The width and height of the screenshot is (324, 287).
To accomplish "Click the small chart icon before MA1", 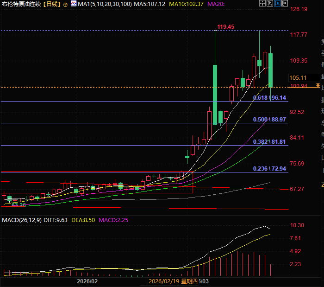I will pyautogui.click(x=74, y=4).
